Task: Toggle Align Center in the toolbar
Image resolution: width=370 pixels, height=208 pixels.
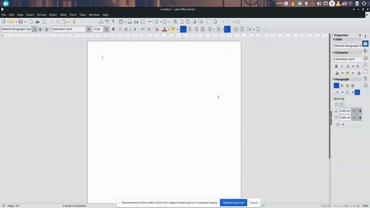Action: pos(190,29)
